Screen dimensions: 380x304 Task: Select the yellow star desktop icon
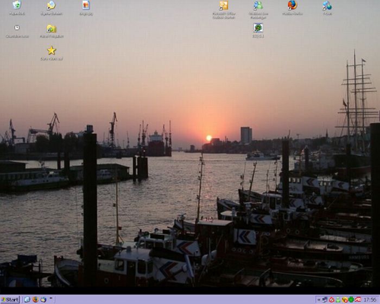tap(52, 50)
